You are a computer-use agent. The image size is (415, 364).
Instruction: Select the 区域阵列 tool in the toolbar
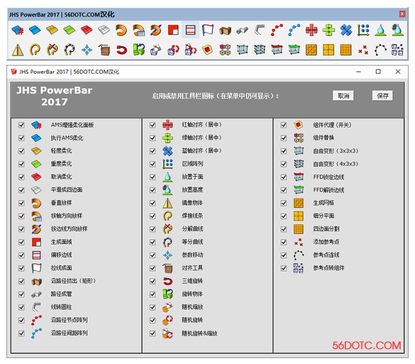pos(363,30)
